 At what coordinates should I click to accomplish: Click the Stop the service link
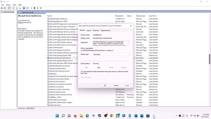20,20
